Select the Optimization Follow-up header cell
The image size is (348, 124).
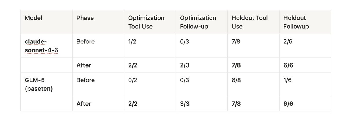pyautogui.click(x=198, y=22)
